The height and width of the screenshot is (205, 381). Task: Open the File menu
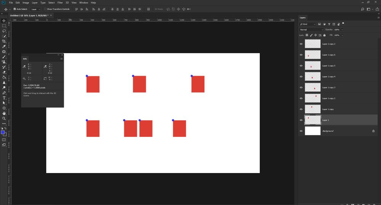(11, 3)
